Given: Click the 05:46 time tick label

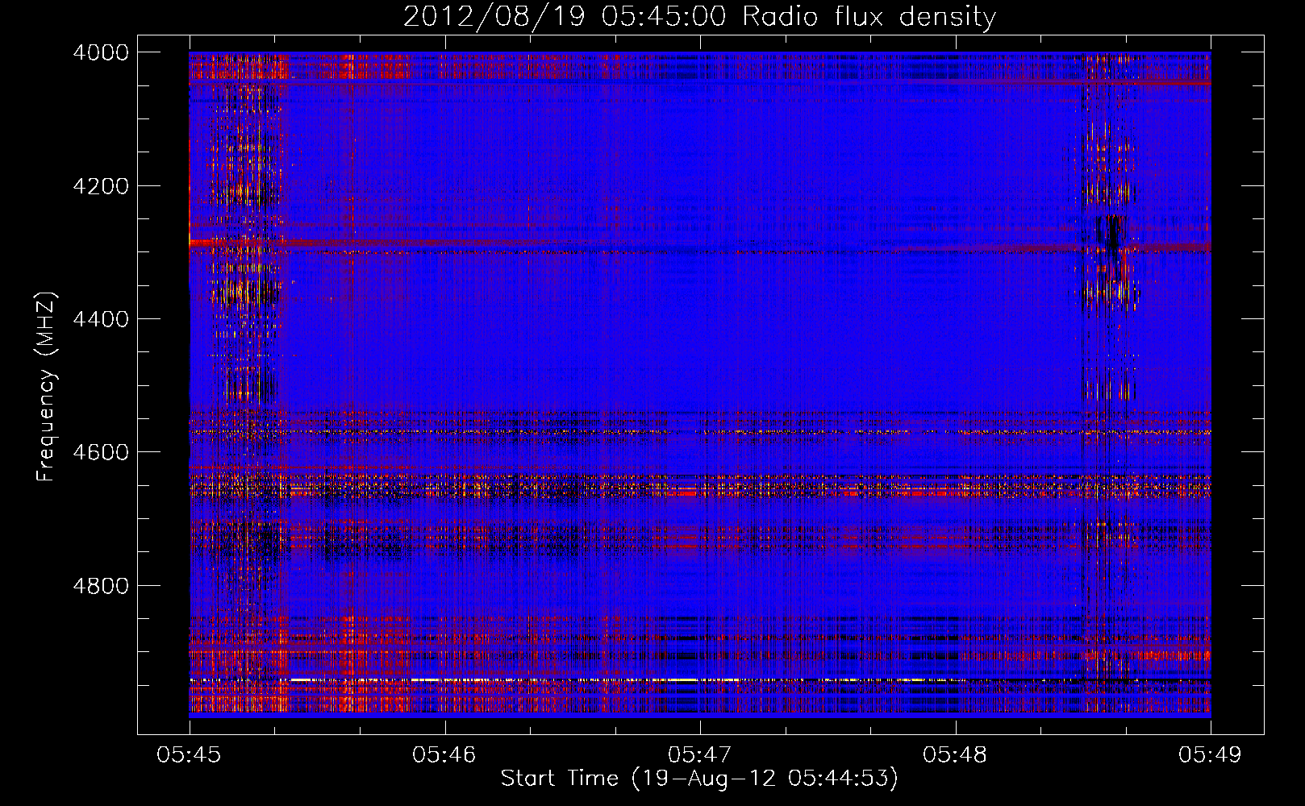Looking at the screenshot, I should point(444,754).
